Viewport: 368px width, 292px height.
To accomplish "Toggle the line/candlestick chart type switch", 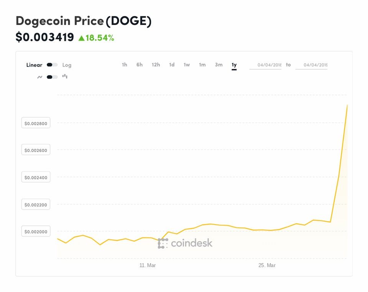I will tap(52, 77).
